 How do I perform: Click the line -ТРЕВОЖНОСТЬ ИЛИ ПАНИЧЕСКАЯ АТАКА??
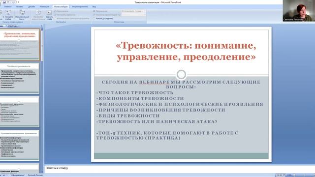(157, 121)
